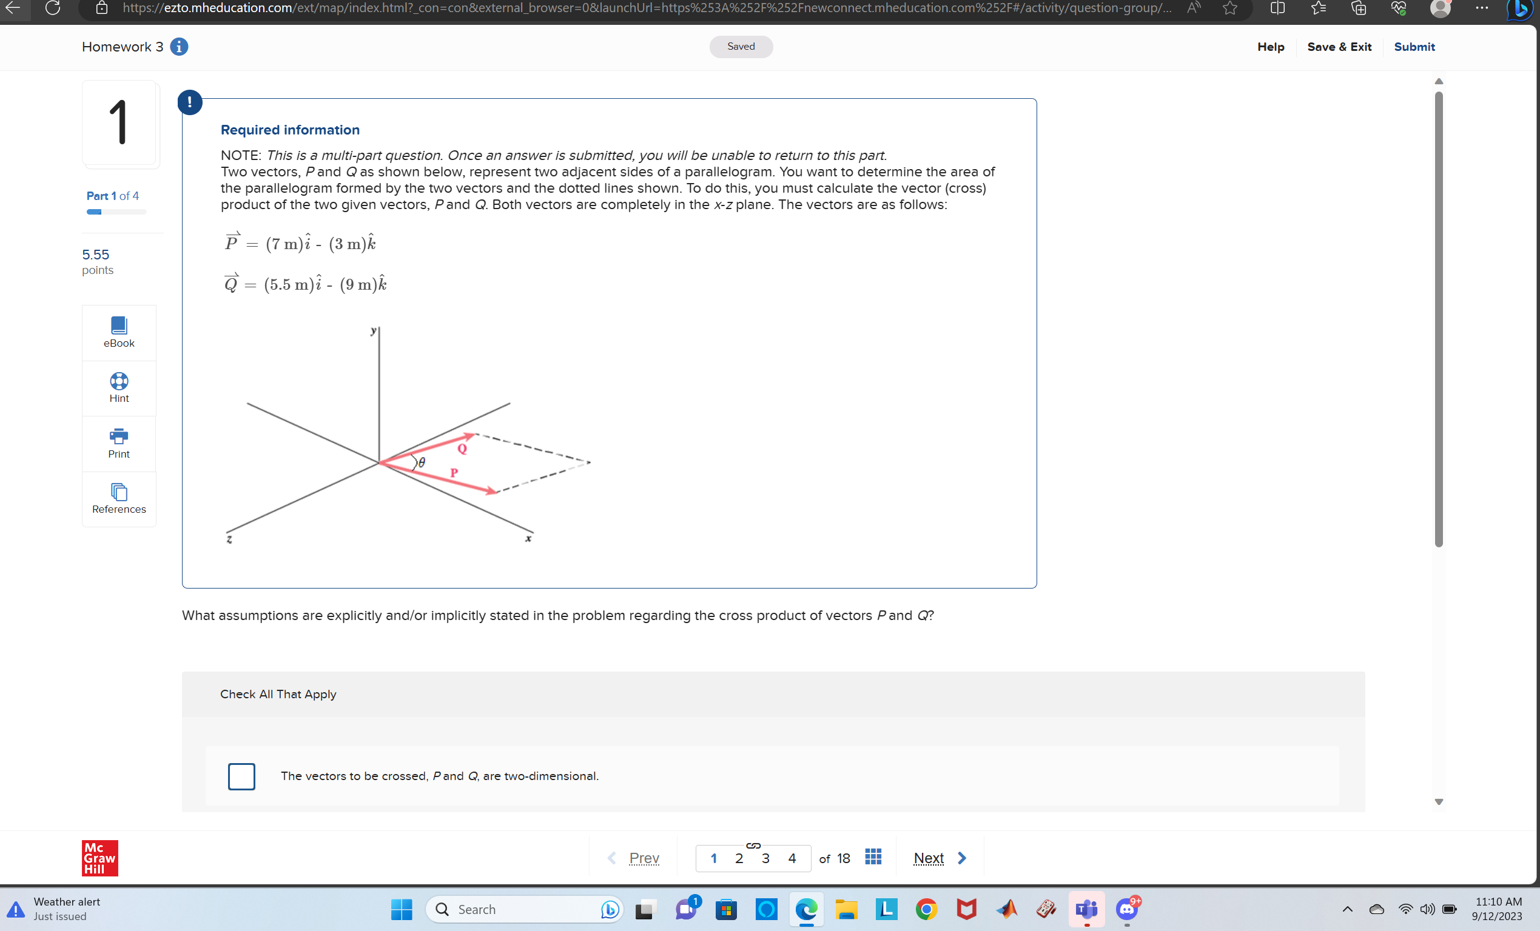
Task: Open the eBook resource
Action: (x=119, y=332)
